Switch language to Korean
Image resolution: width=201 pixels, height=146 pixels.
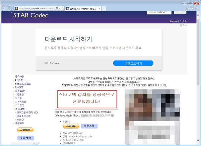pyautogui.click(x=173, y=21)
